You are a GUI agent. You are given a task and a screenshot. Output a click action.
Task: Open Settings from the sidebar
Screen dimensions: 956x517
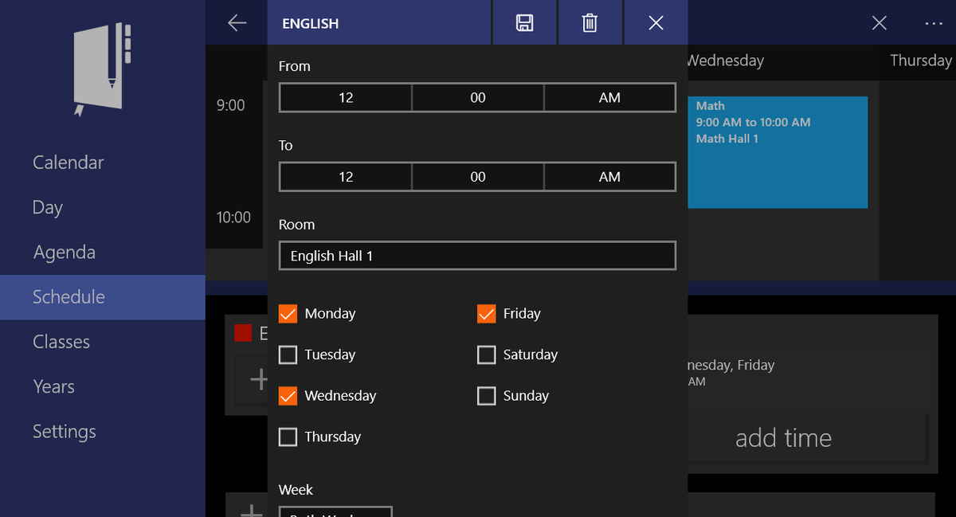pos(64,431)
